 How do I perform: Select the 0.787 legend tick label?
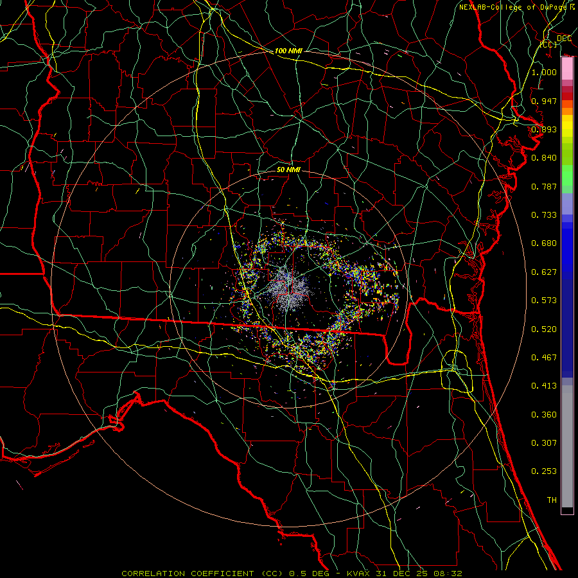point(544,187)
